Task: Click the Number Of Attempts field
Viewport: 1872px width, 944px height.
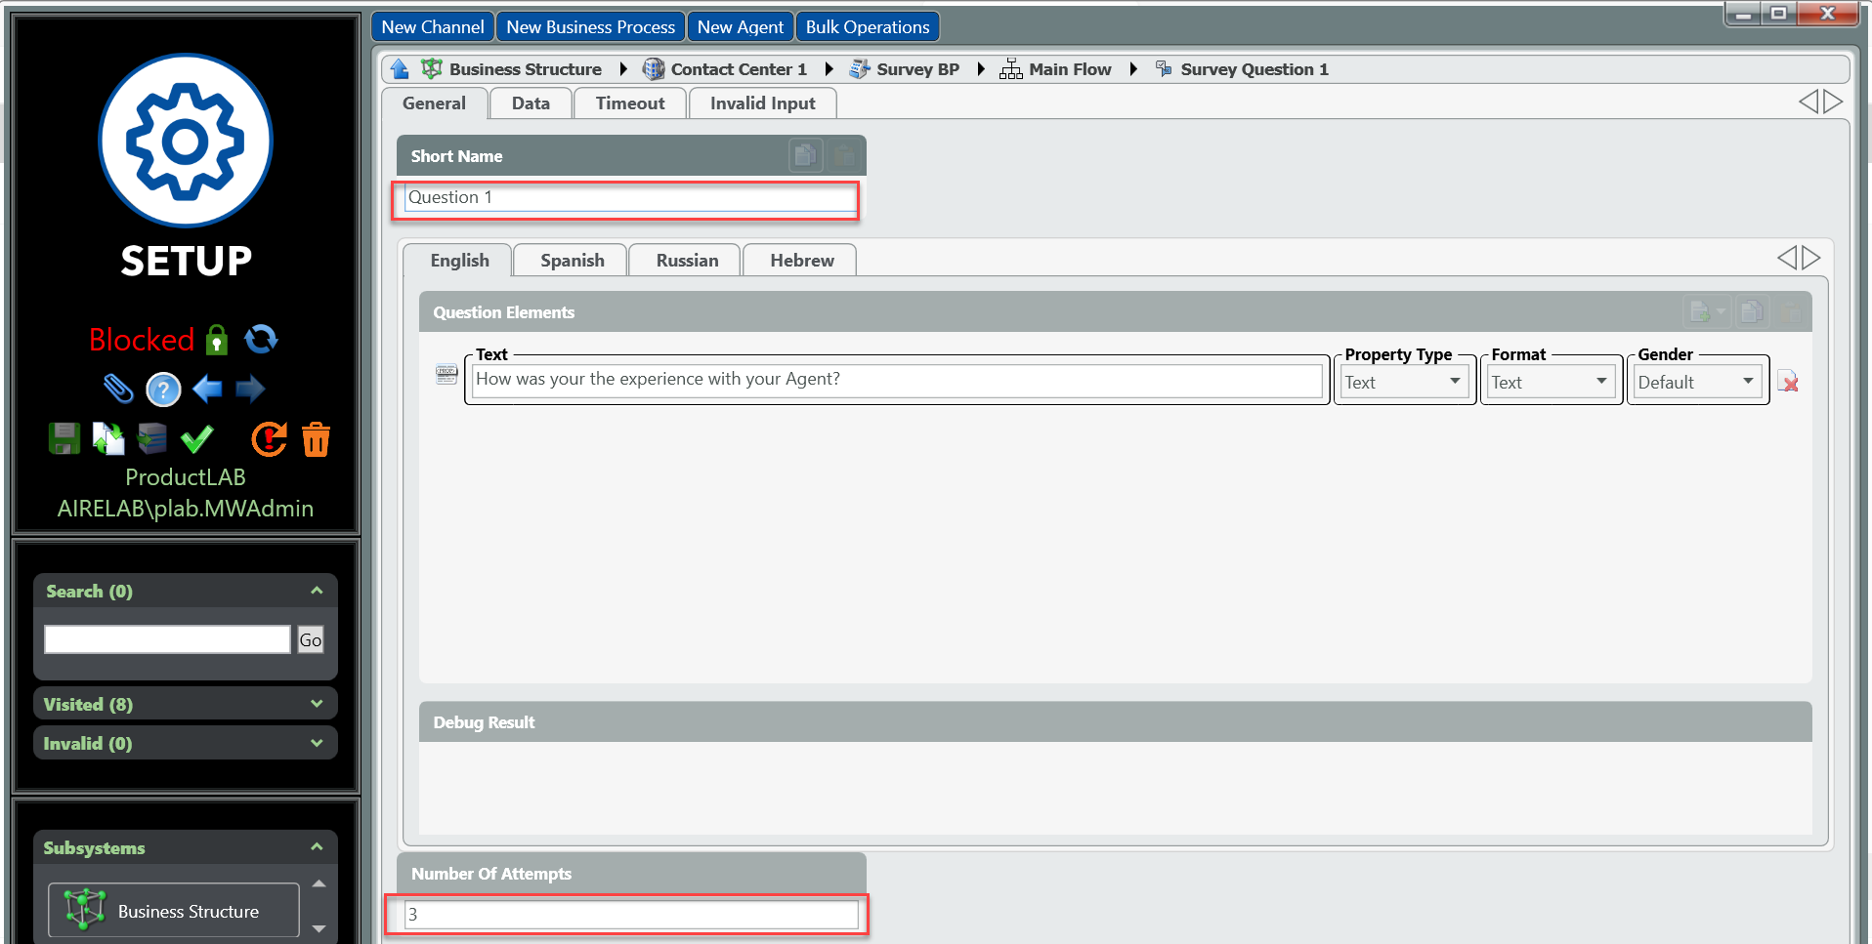Action: [x=630, y=915]
